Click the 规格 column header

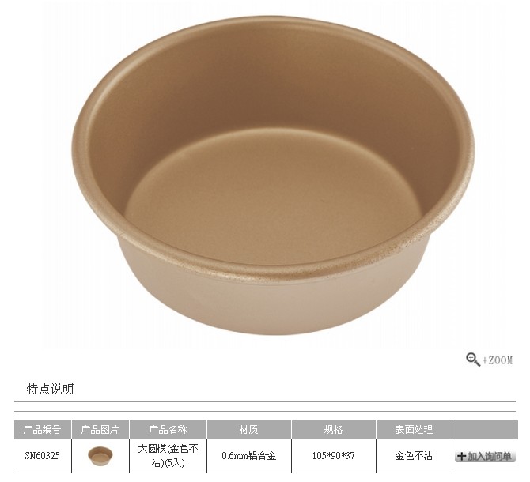[x=334, y=429]
